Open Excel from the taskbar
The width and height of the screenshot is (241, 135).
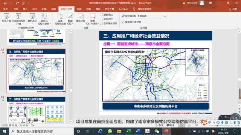click(128, 131)
